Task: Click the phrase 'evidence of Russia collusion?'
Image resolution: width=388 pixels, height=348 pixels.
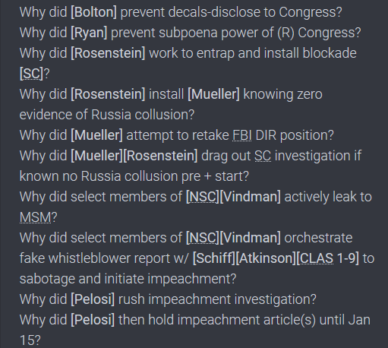Action: coord(107,115)
